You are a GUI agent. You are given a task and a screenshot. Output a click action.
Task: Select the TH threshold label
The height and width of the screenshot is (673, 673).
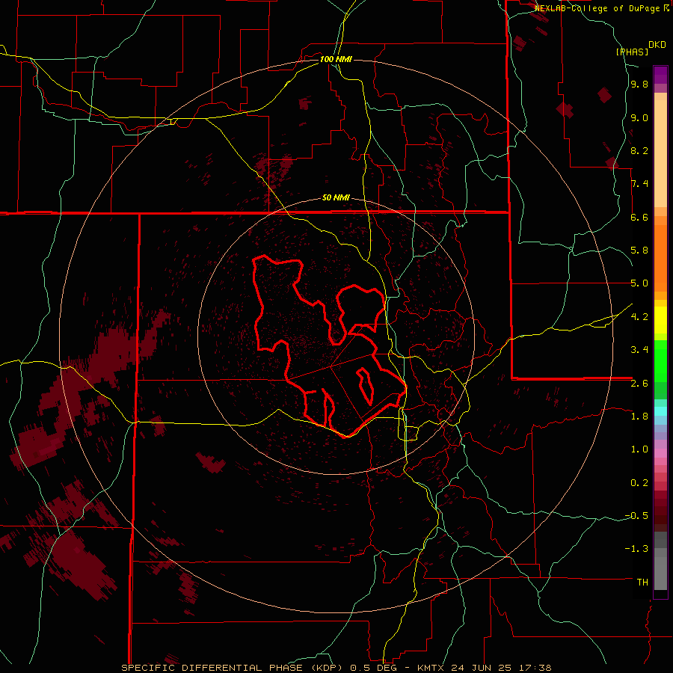pos(642,583)
